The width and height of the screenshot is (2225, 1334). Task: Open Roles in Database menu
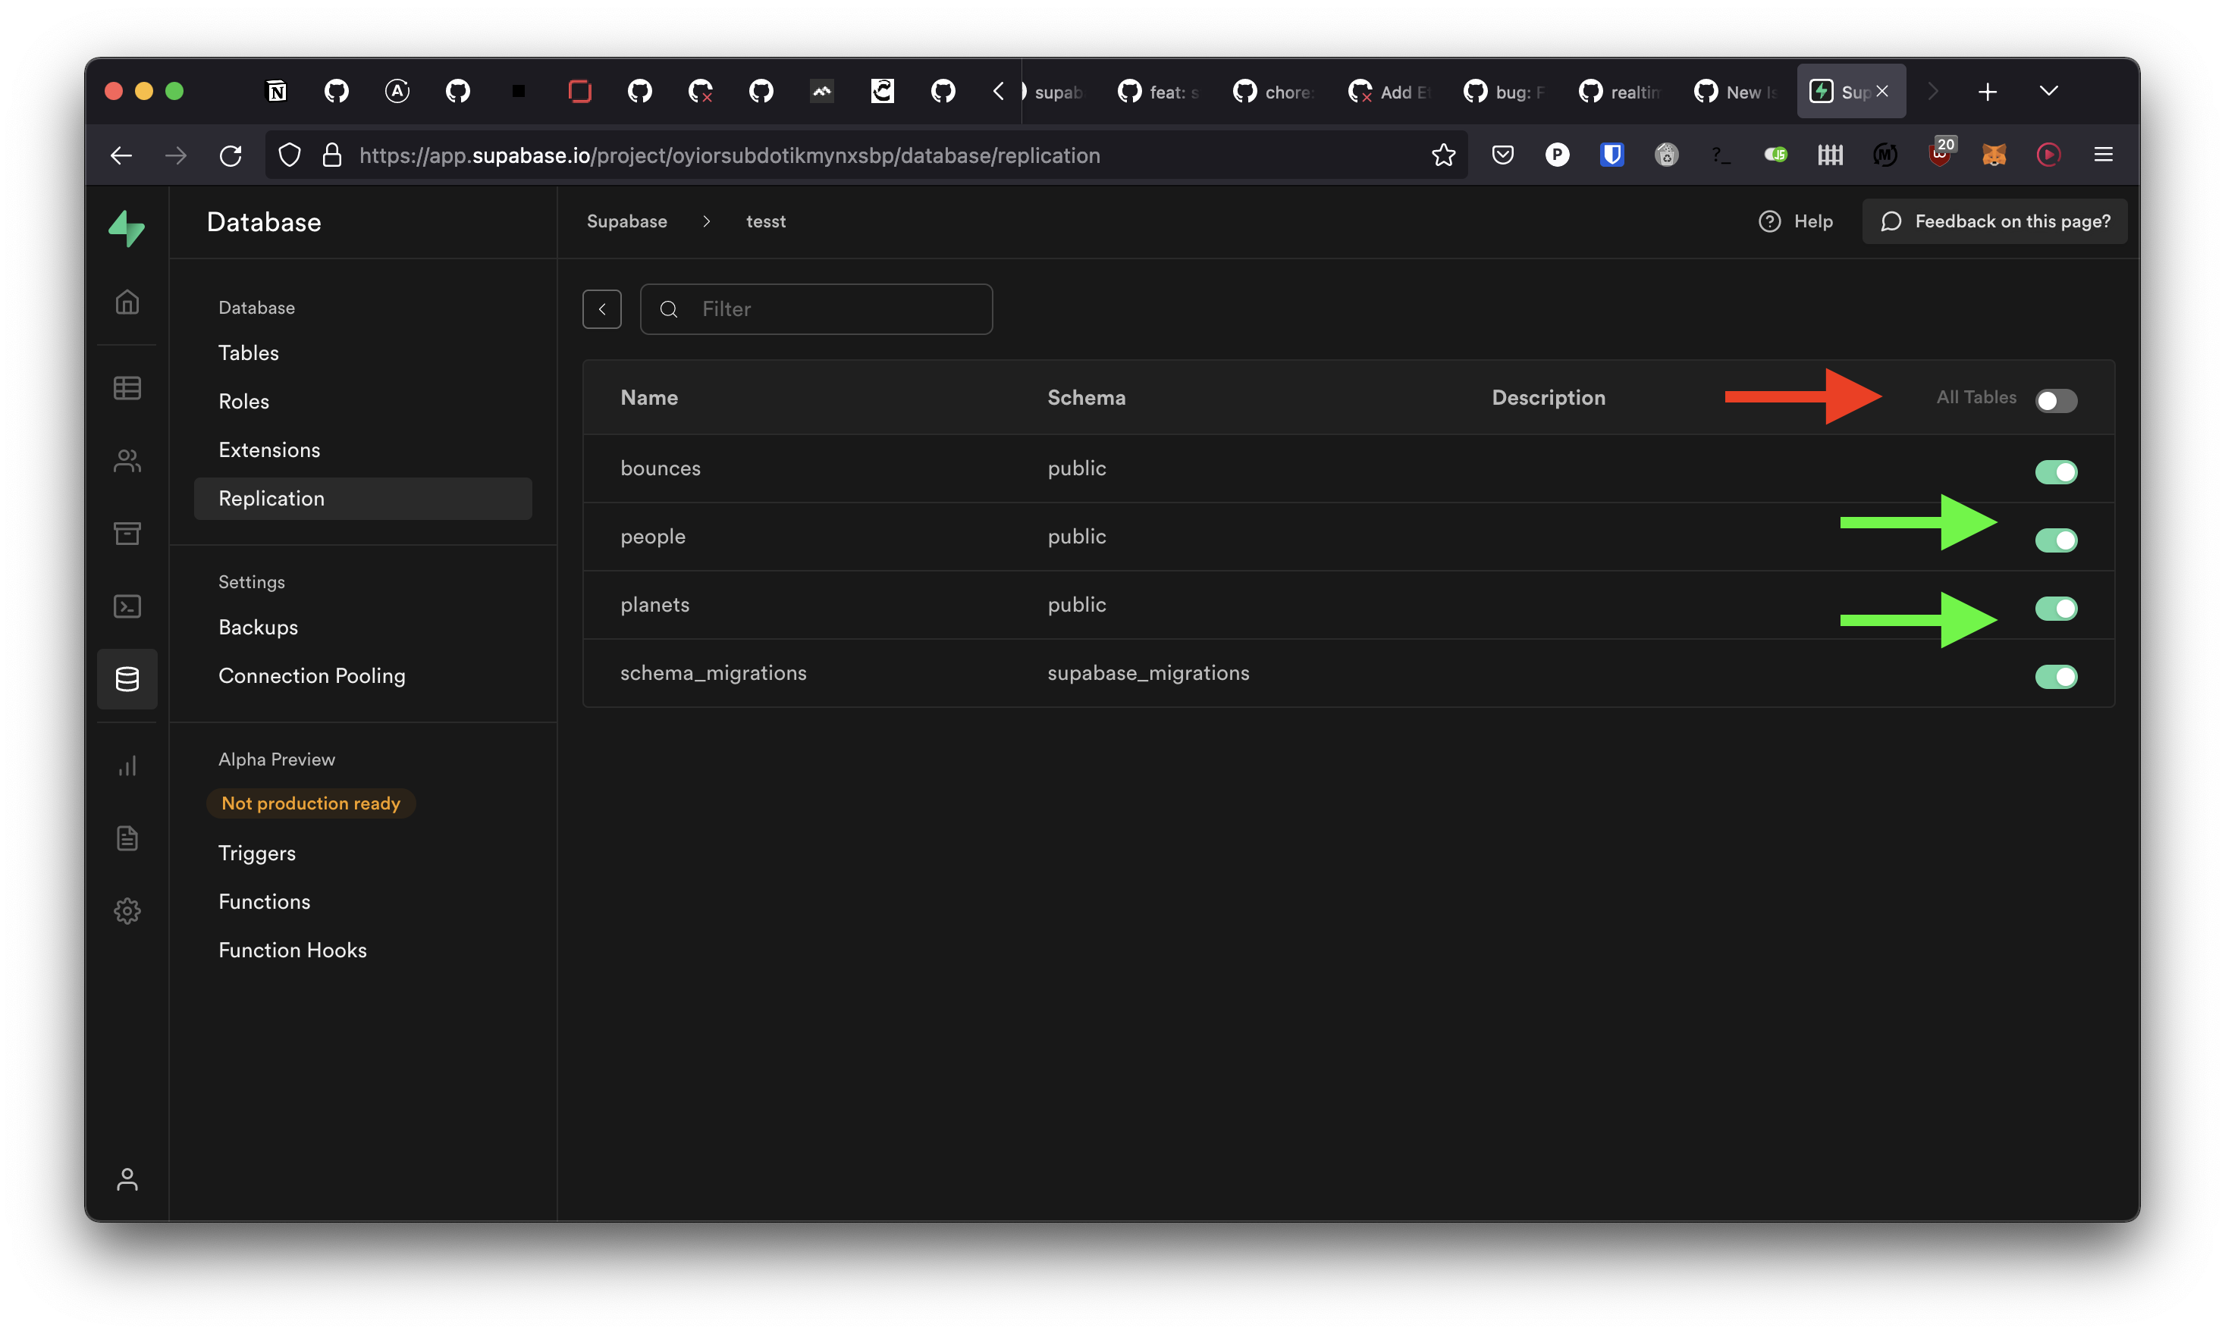coord(243,402)
